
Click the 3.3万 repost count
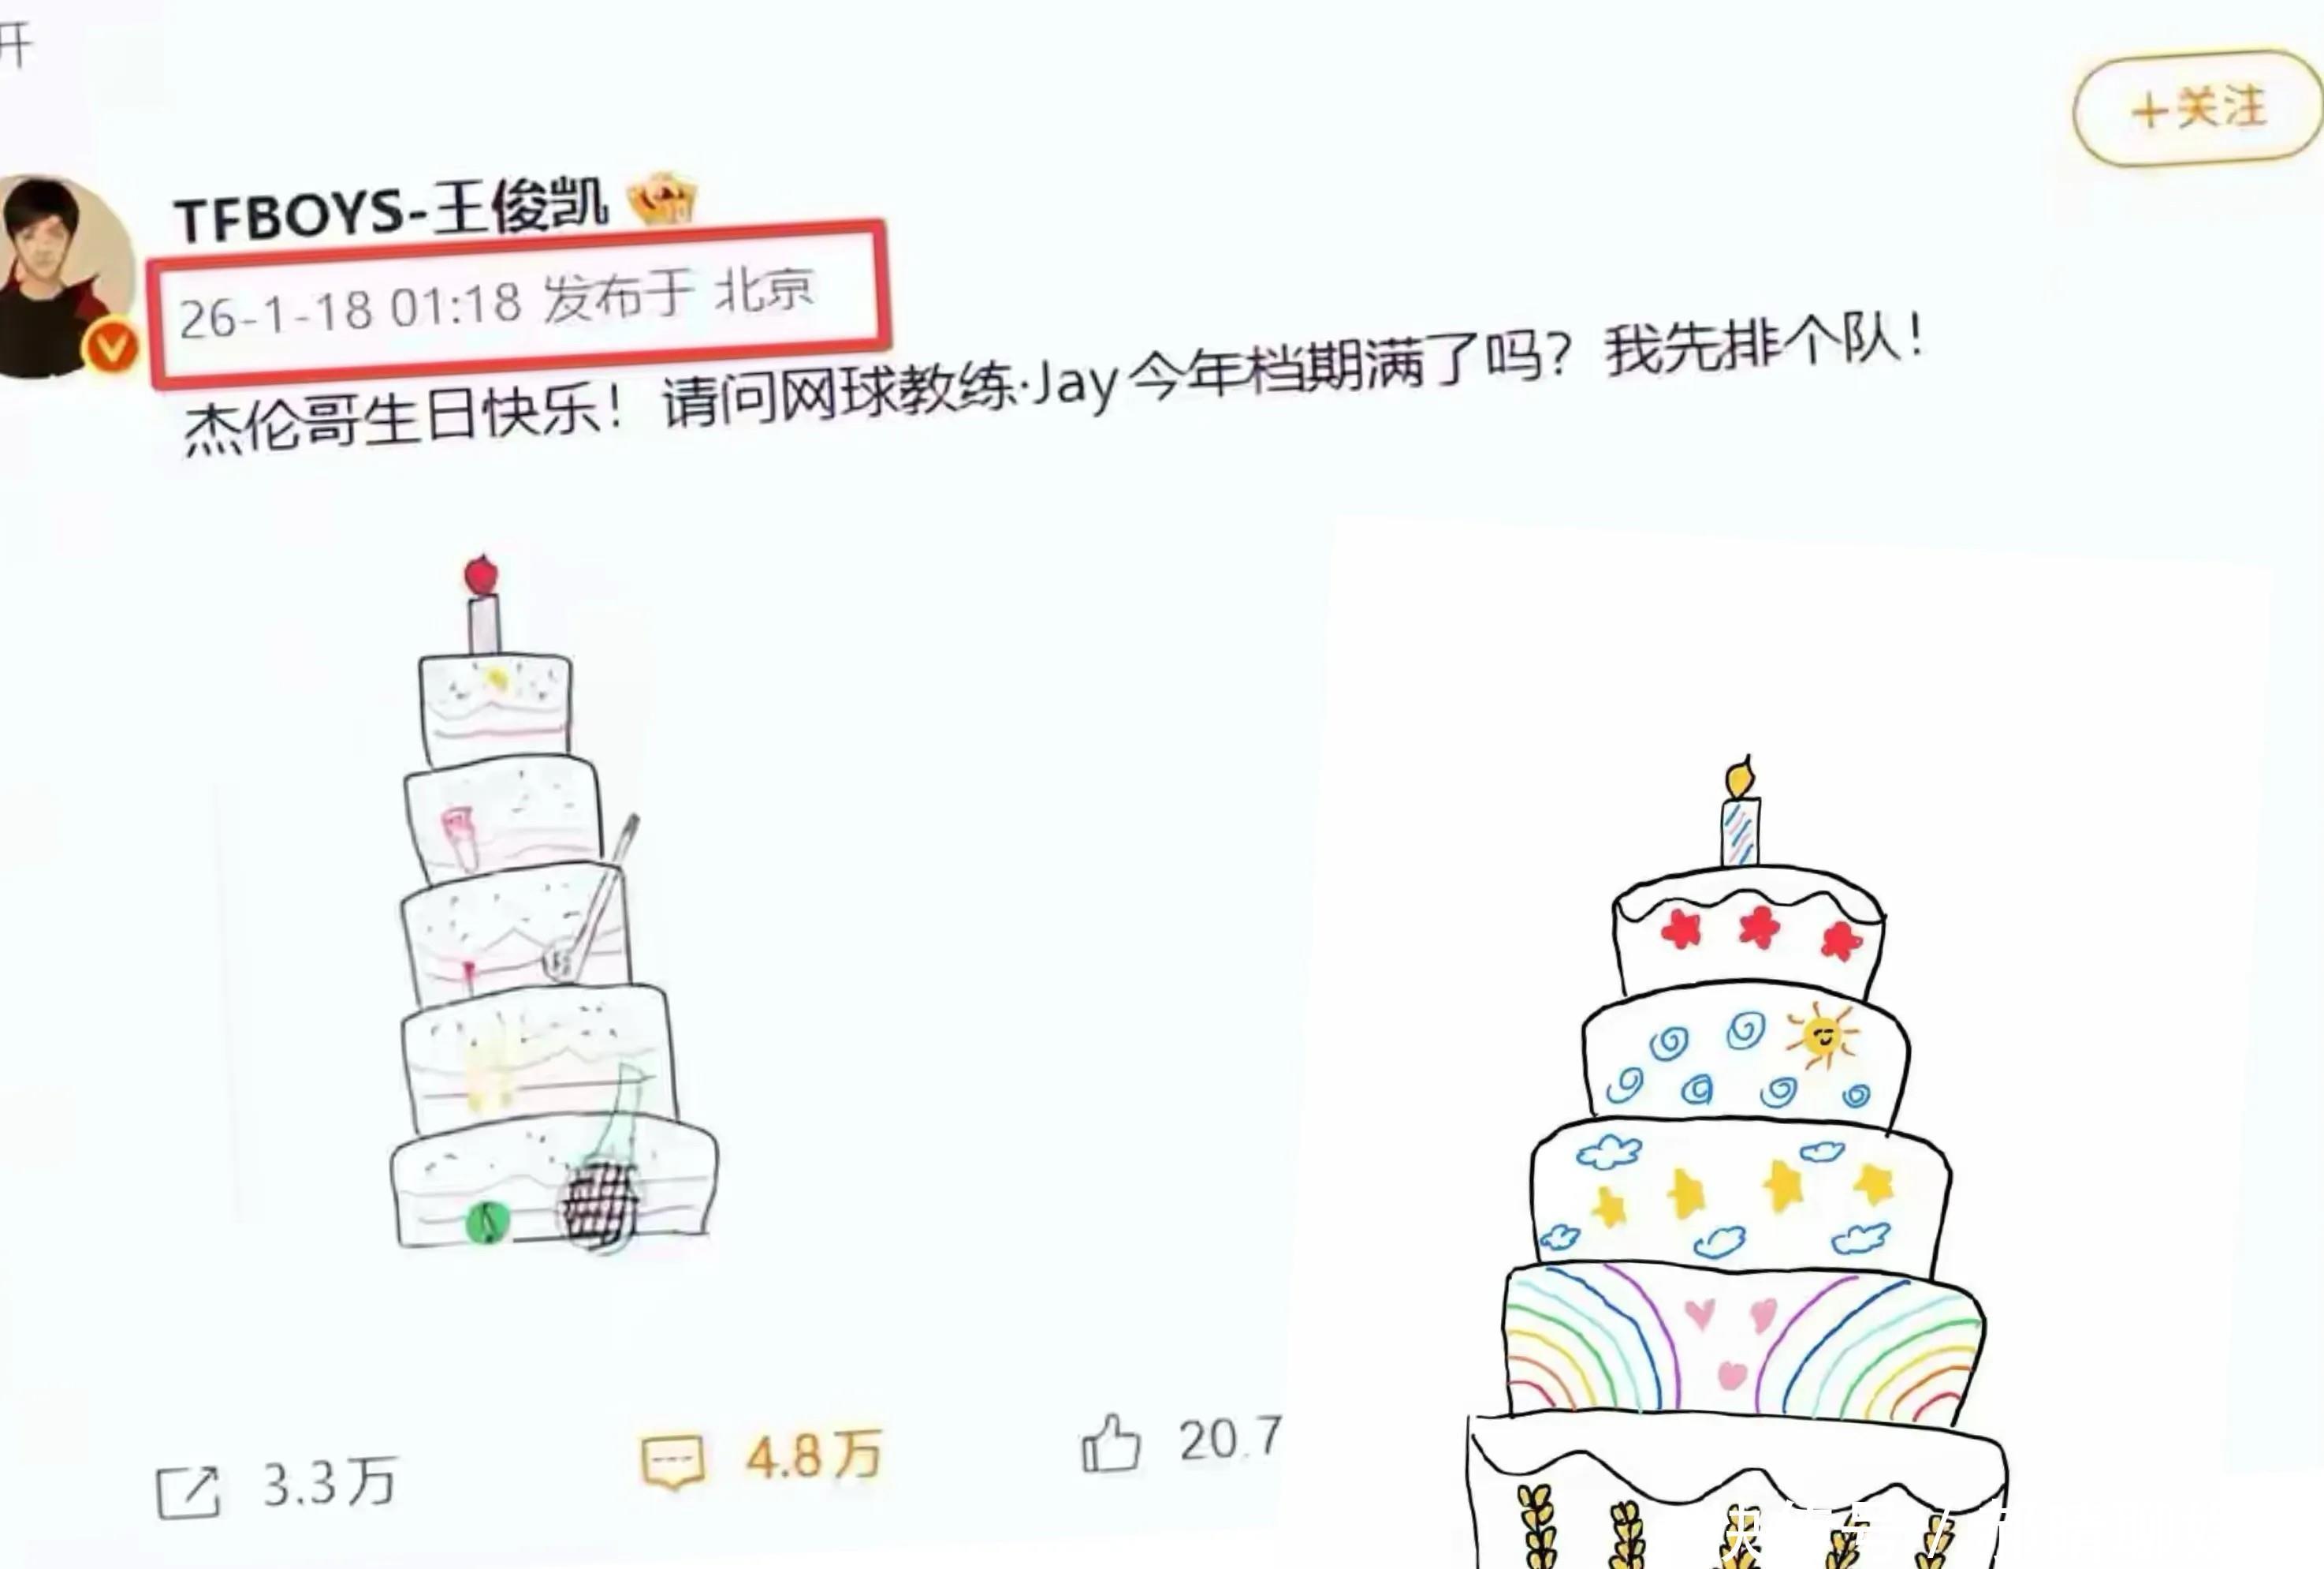click(330, 1482)
